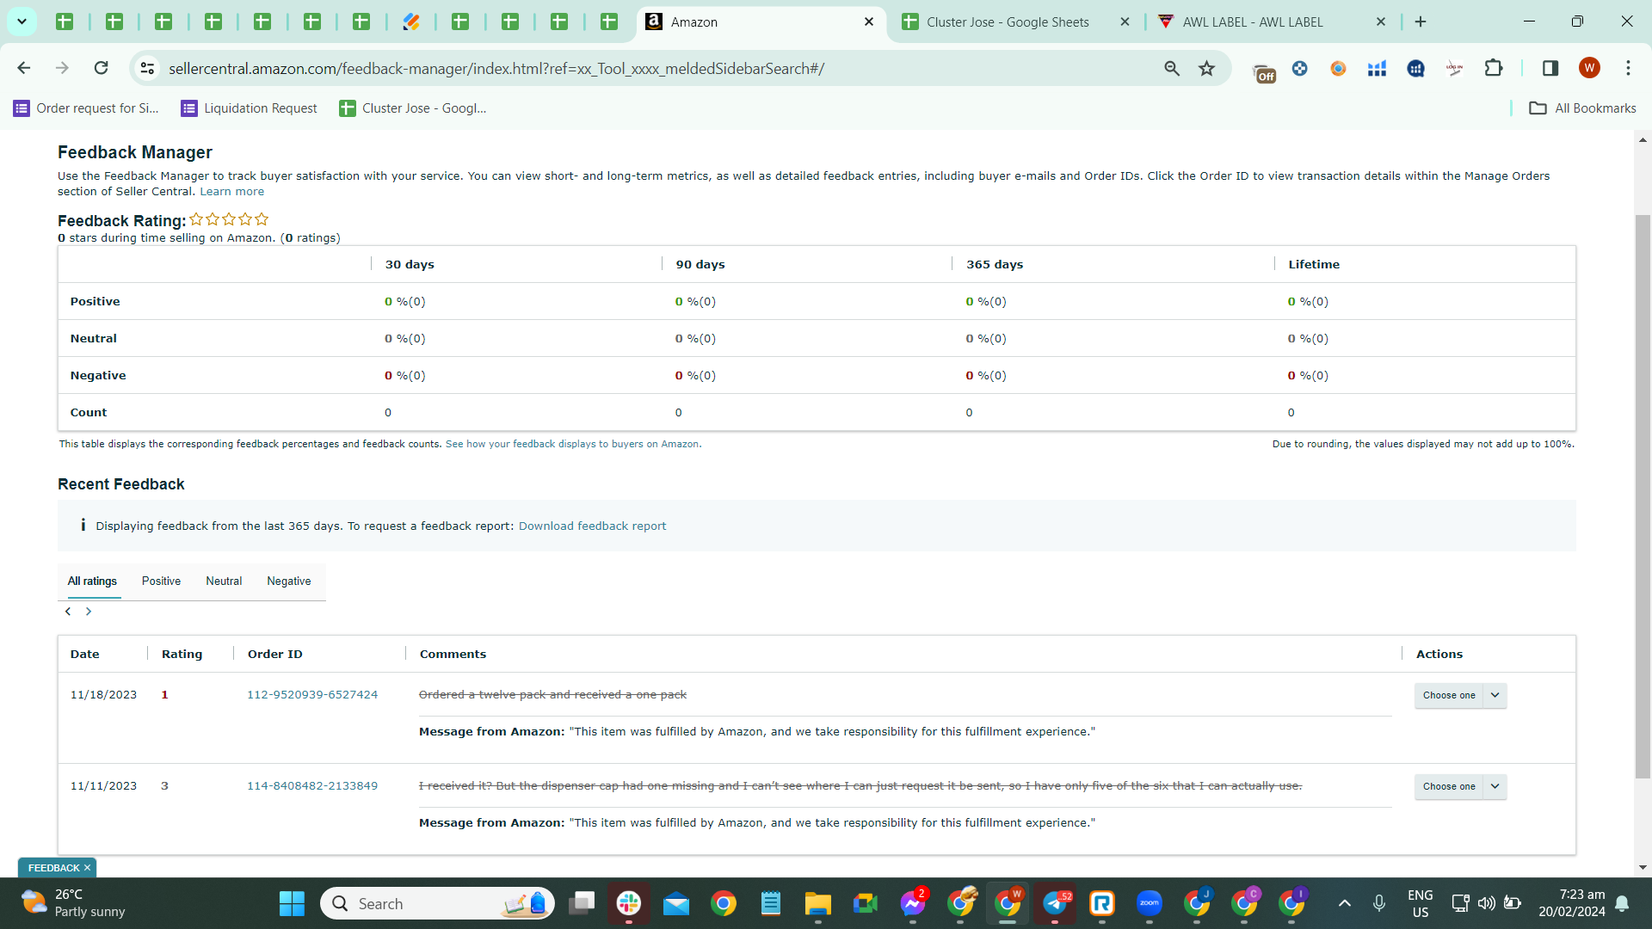Go back to previous page in browser
The image size is (1652, 929).
(x=24, y=68)
